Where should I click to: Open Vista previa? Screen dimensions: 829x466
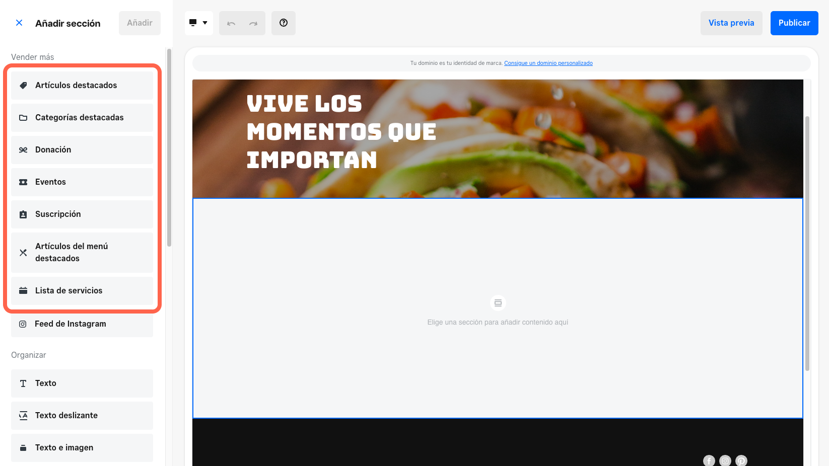click(731, 23)
